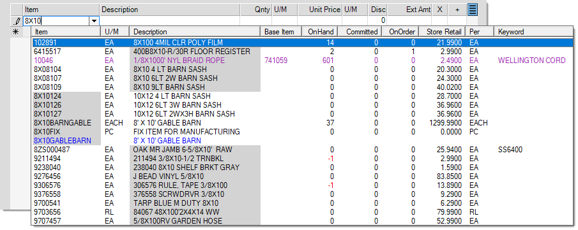Viewport: 578px width, 230px height.
Task: Open the Item combo box dropdown arrow
Action: [x=95, y=21]
